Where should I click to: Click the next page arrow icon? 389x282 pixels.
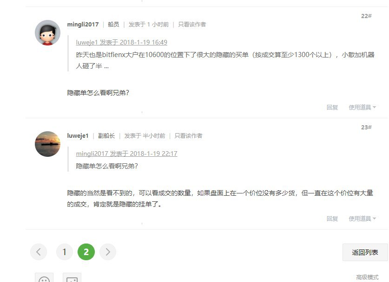pos(108,252)
